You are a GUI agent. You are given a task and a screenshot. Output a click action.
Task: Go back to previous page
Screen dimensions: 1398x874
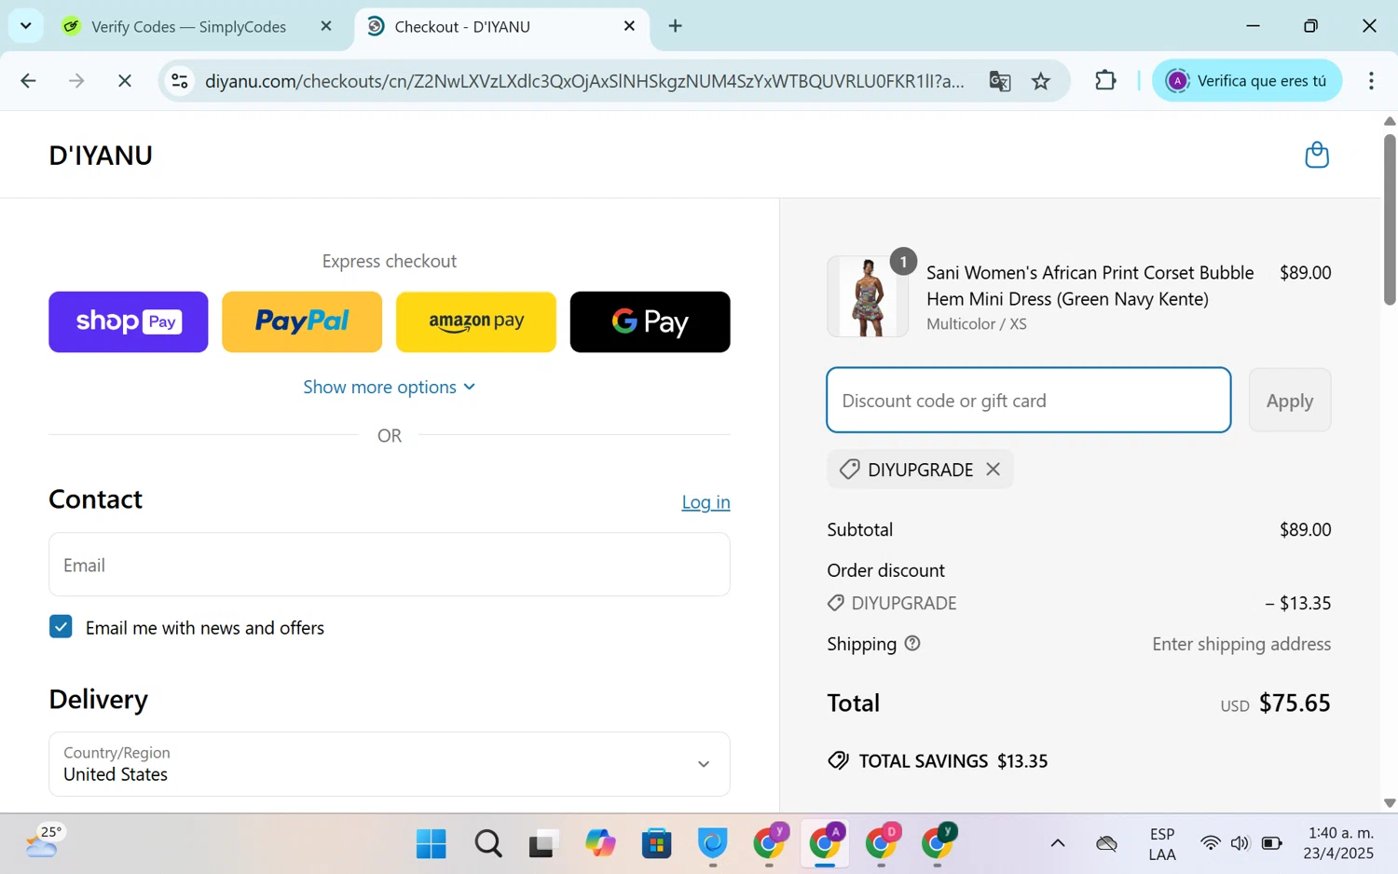tap(28, 81)
